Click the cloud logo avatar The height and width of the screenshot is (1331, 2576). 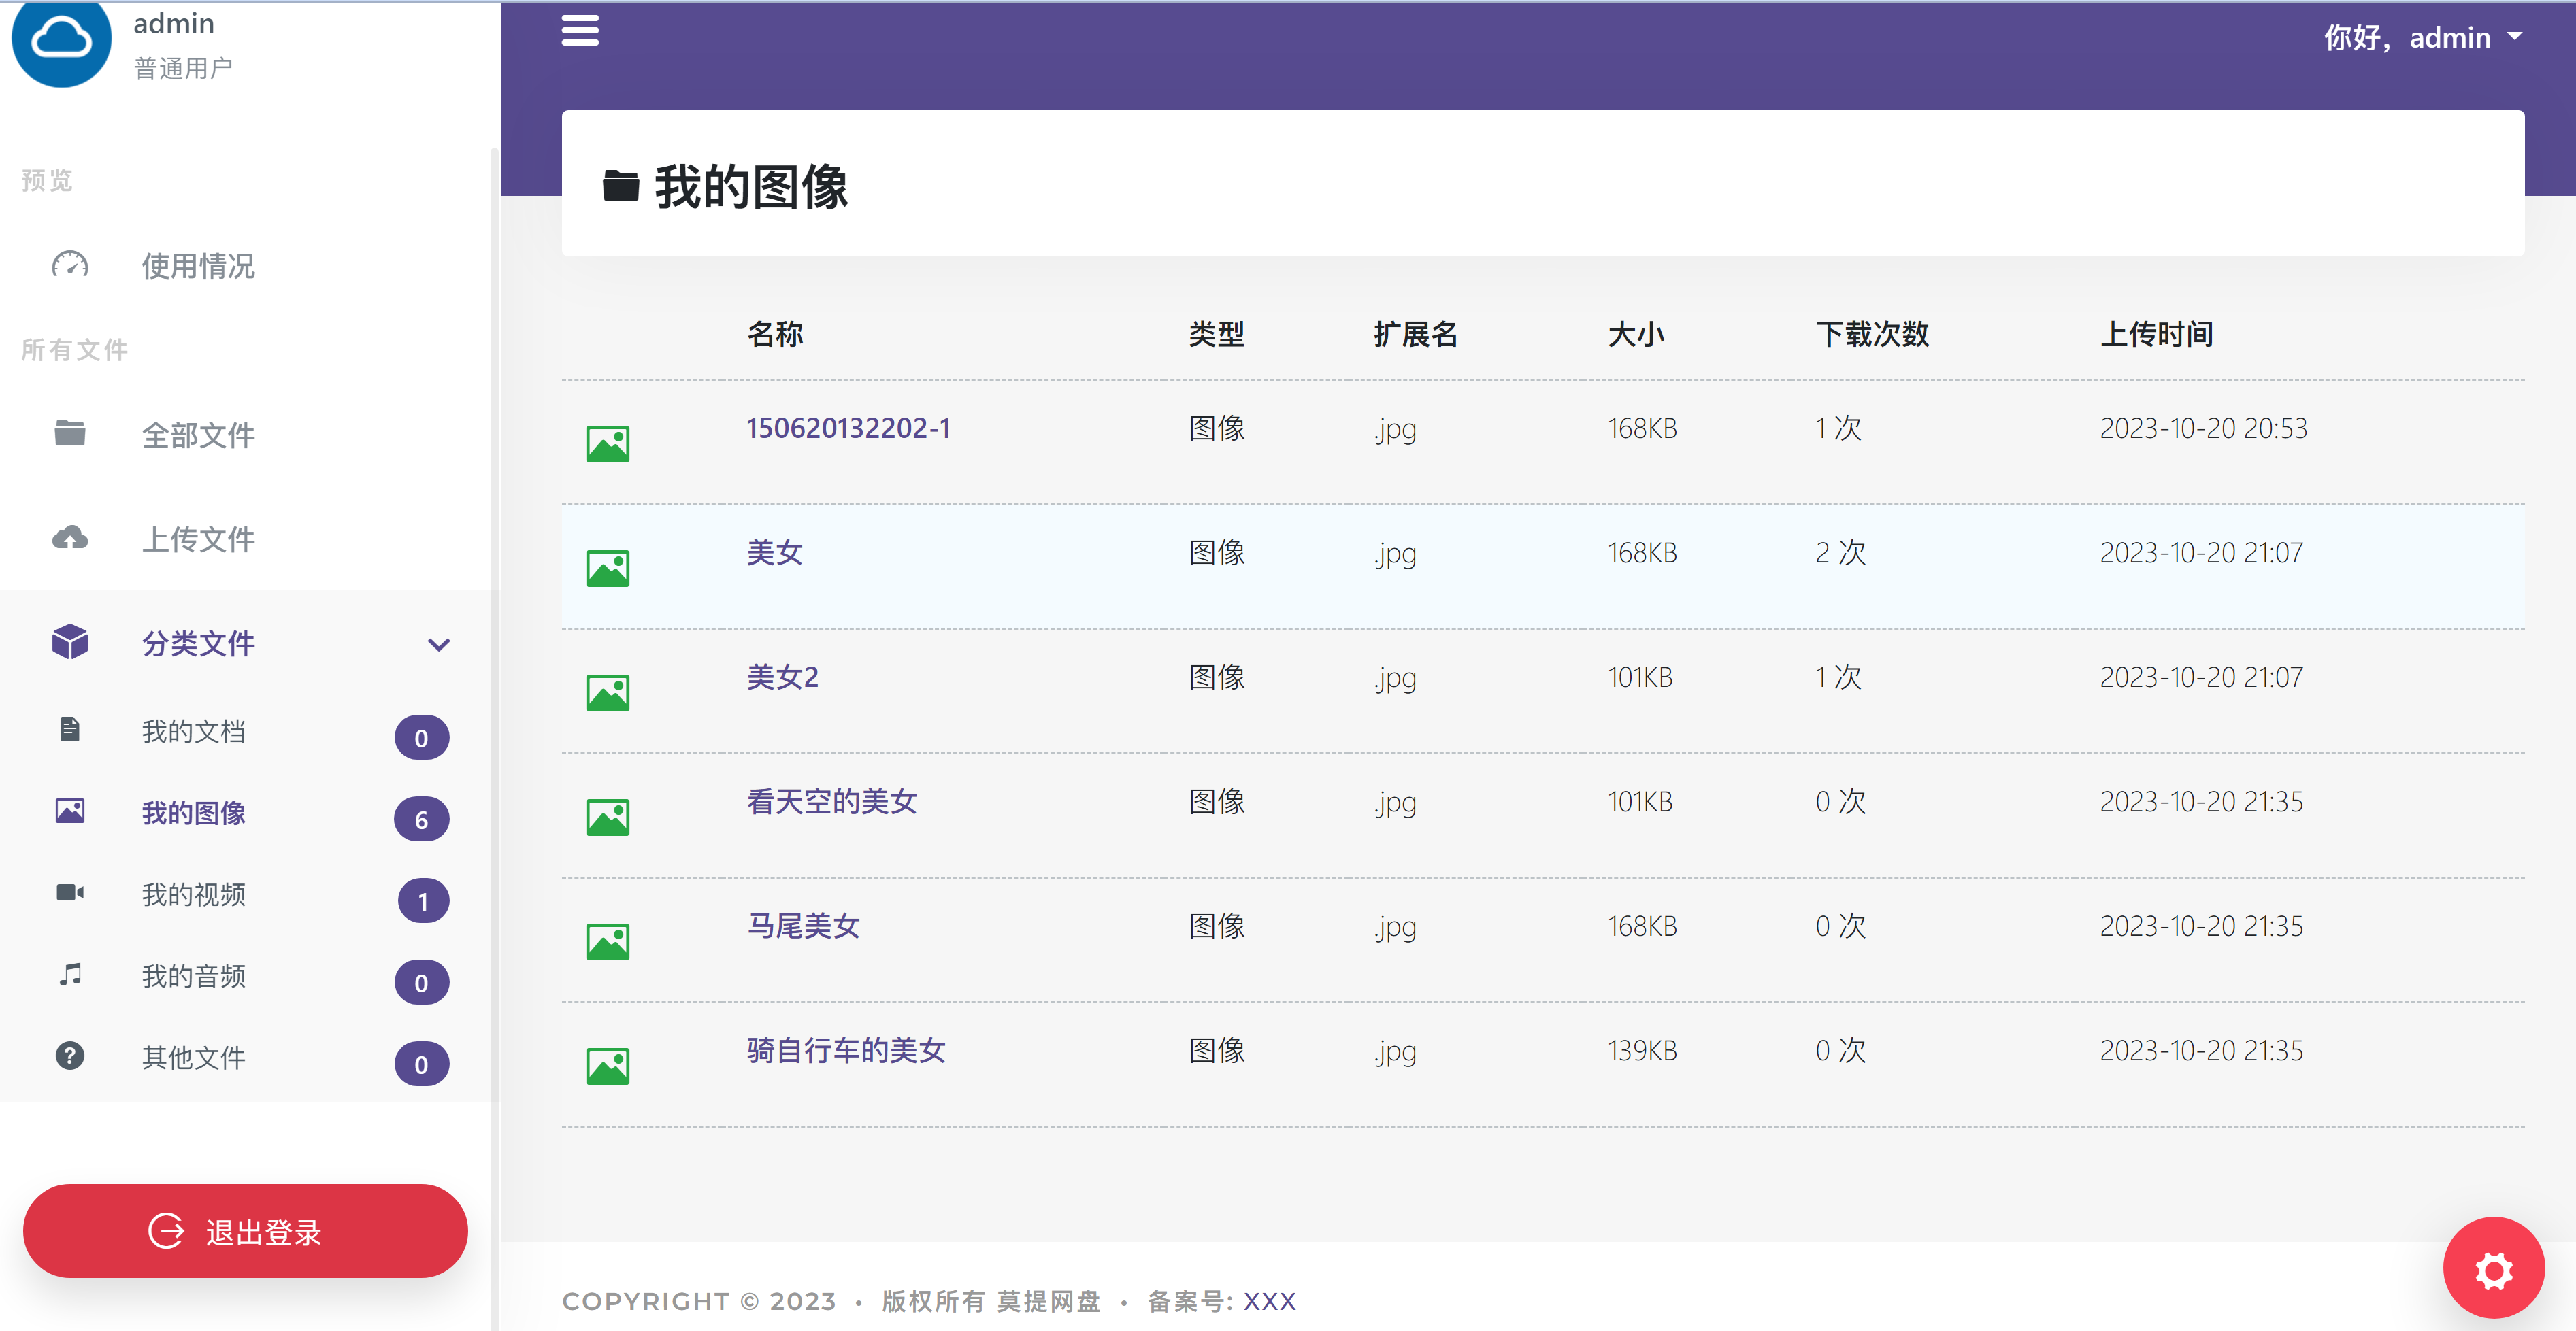(x=61, y=40)
